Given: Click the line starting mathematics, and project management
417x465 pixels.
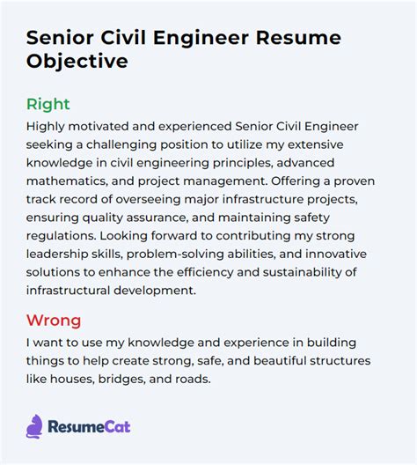Looking at the screenshot, I should 201,181.
